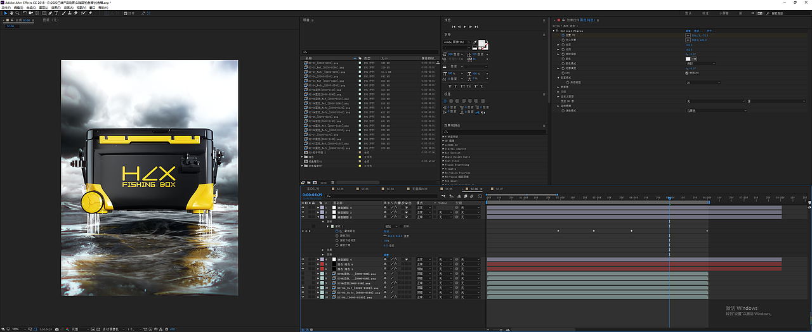Select the Puppet Pin tool

pos(90,13)
